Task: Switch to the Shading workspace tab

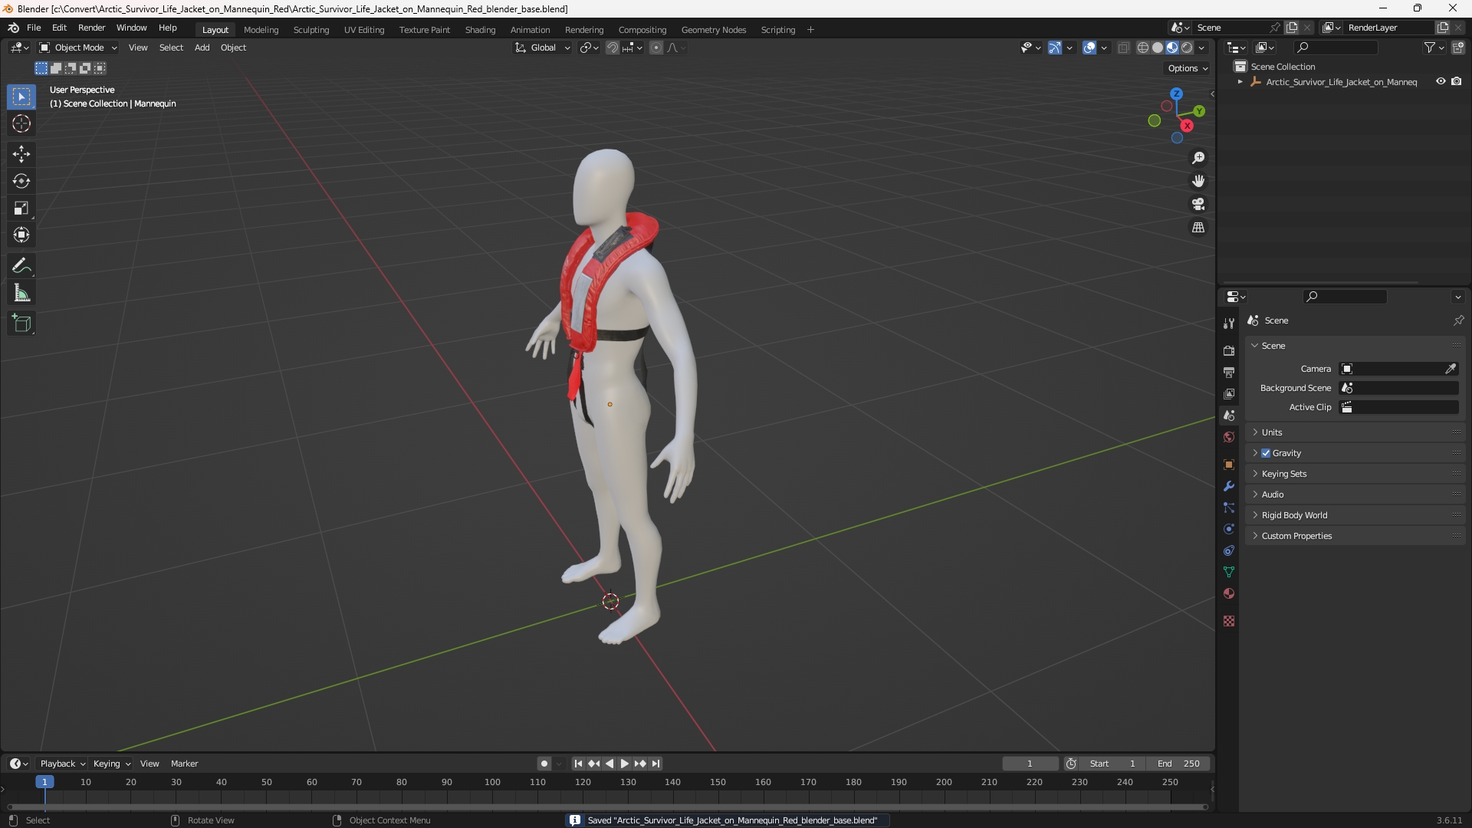Action: click(x=480, y=30)
